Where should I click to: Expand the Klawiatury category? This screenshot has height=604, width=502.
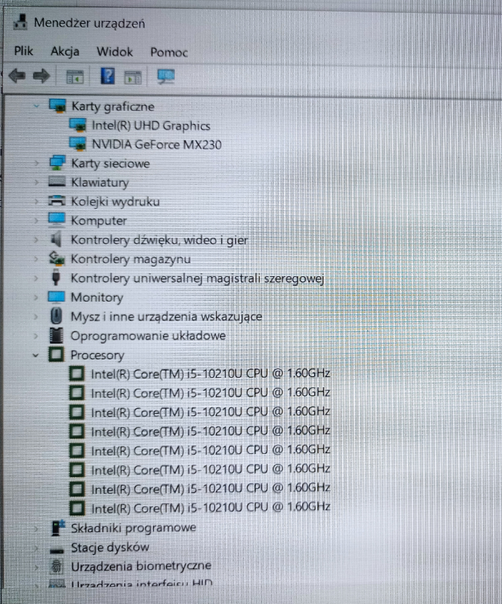point(36,182)
